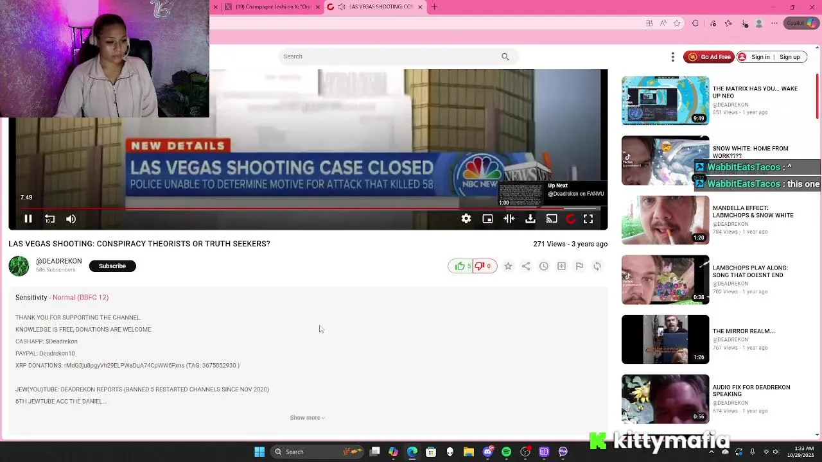Click the Up Next preview thumbnail
The width and height of the screenshot is (822, 462).
click(x=521, y=194)
